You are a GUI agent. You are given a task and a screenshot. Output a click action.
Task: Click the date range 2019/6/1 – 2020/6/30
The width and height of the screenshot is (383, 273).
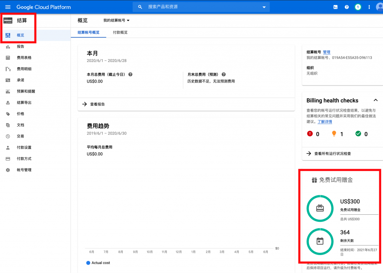[x=107, y=133]
